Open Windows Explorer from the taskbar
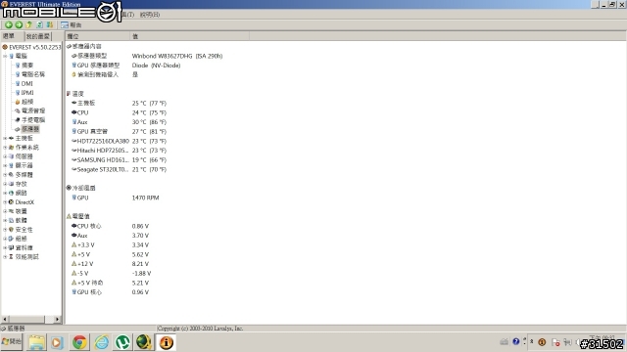627x352 pixels. point(36,342)
